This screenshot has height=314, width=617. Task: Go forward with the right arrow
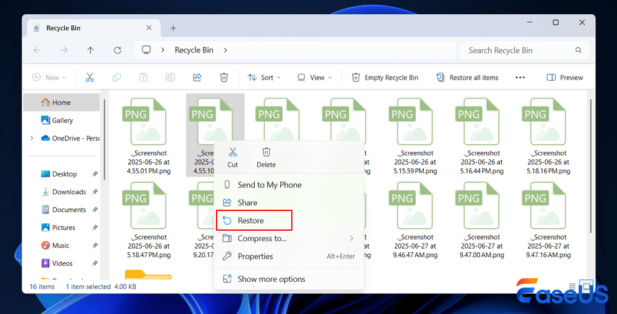click(x=64, y=50)
